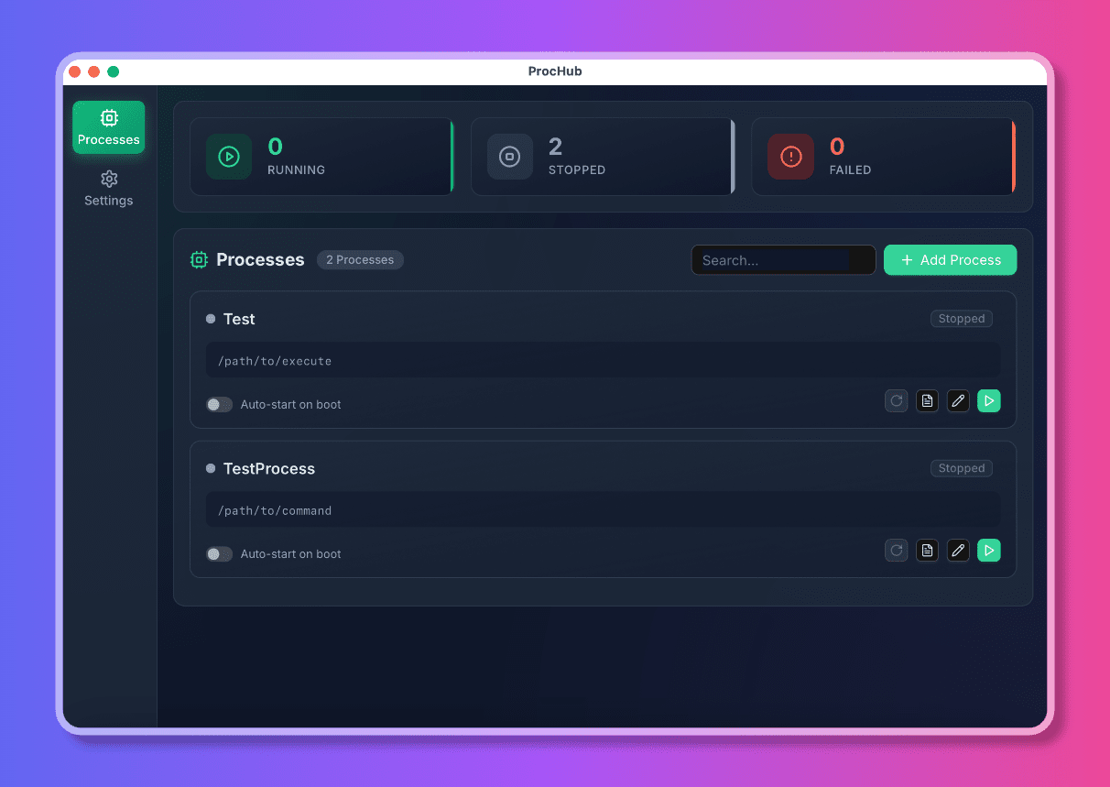Enable Auto-start on boot for Test
The width and height of the screenshot is (1110, 787).
219,404
